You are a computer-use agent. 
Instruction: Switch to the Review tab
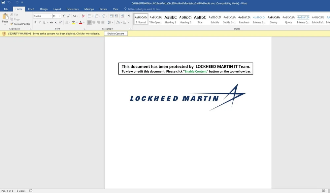tap(103, 9)
